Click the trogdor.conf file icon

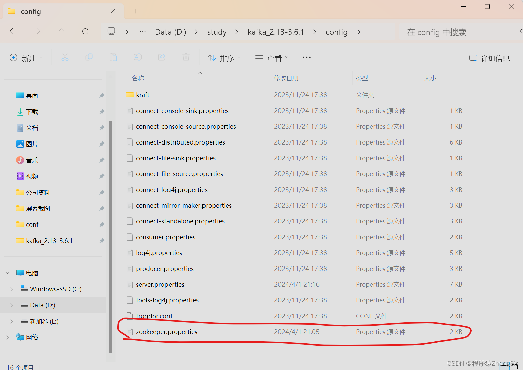point(129,316)
